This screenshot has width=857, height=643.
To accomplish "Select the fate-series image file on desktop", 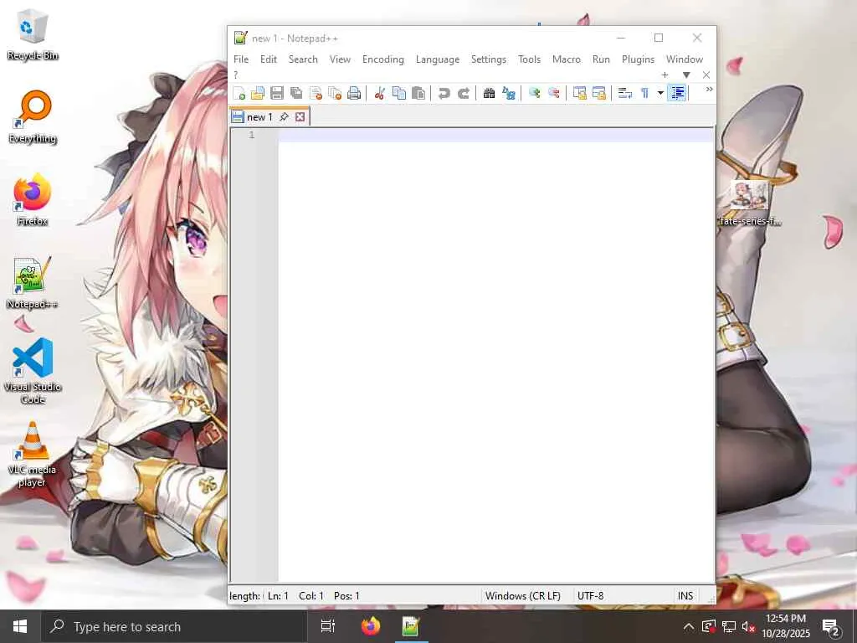I will coord(751,203).
